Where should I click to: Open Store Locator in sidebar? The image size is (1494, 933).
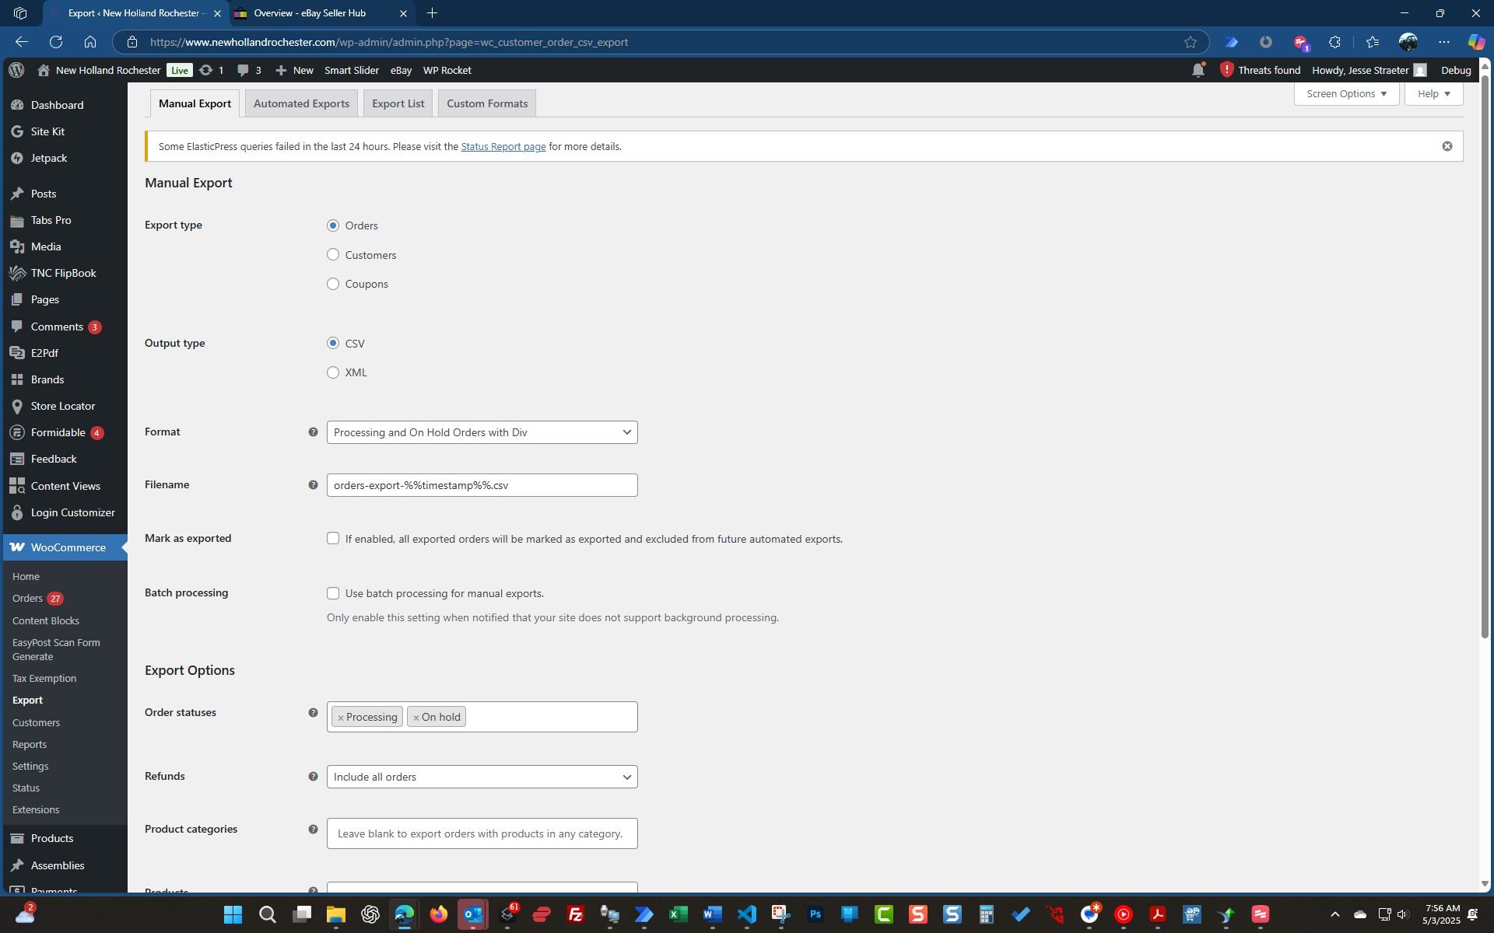62,406
